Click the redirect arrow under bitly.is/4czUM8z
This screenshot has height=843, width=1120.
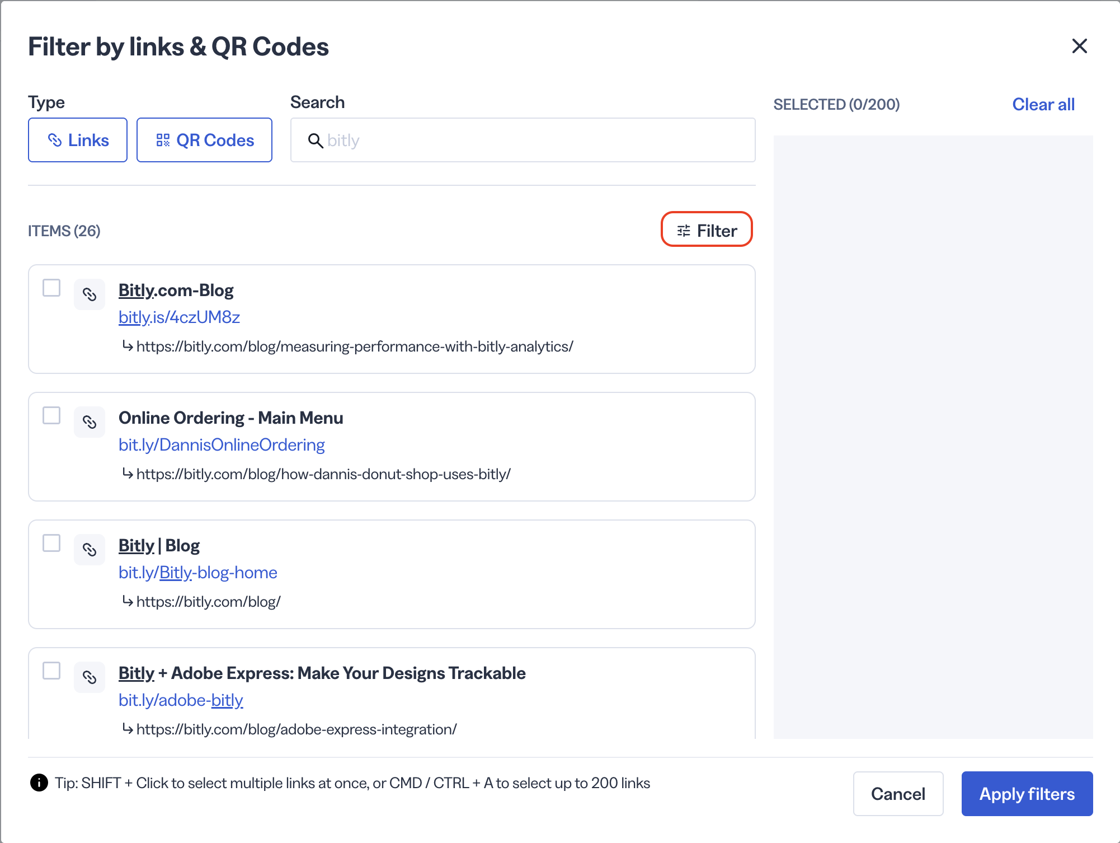(128, 346)
